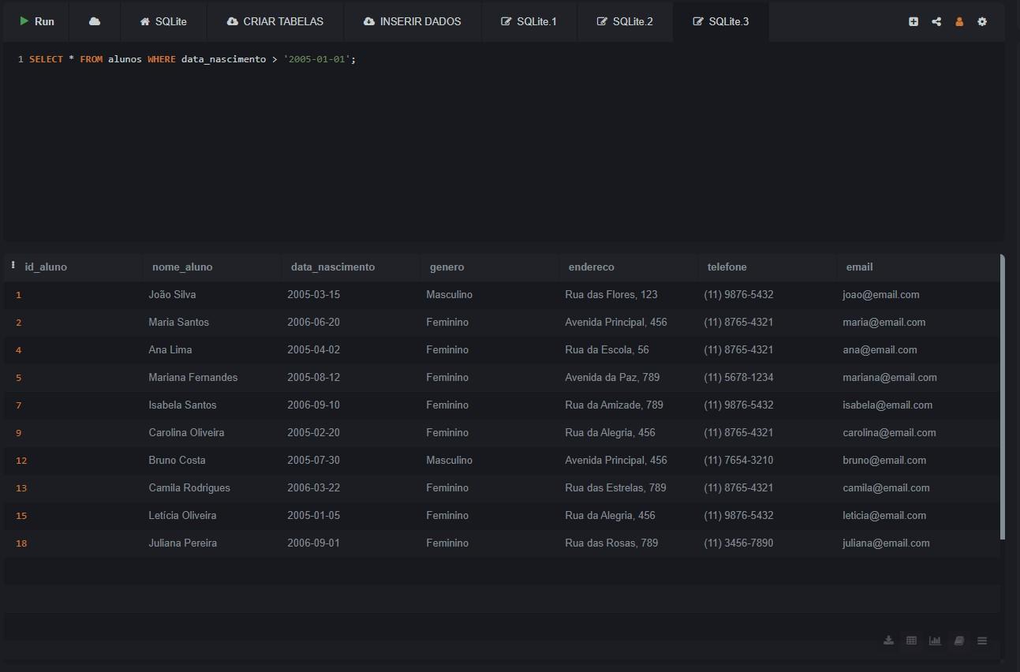Image resolution: width=1020 pixels, height=672 pixels.
Task: Open the result table column options menu
Action: coord(13,266)
